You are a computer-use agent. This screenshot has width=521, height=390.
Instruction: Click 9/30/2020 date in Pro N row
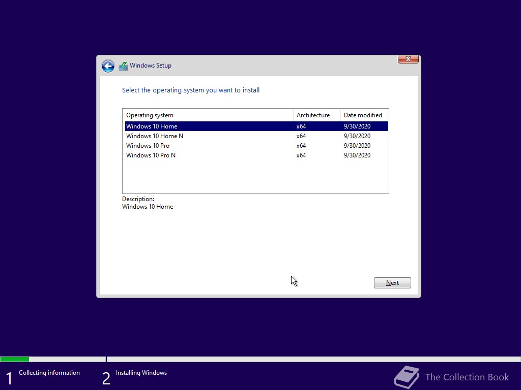357,155
